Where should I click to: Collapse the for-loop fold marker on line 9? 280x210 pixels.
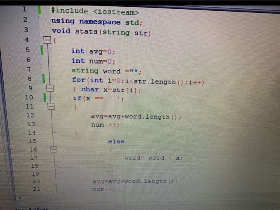coord(50,88)
